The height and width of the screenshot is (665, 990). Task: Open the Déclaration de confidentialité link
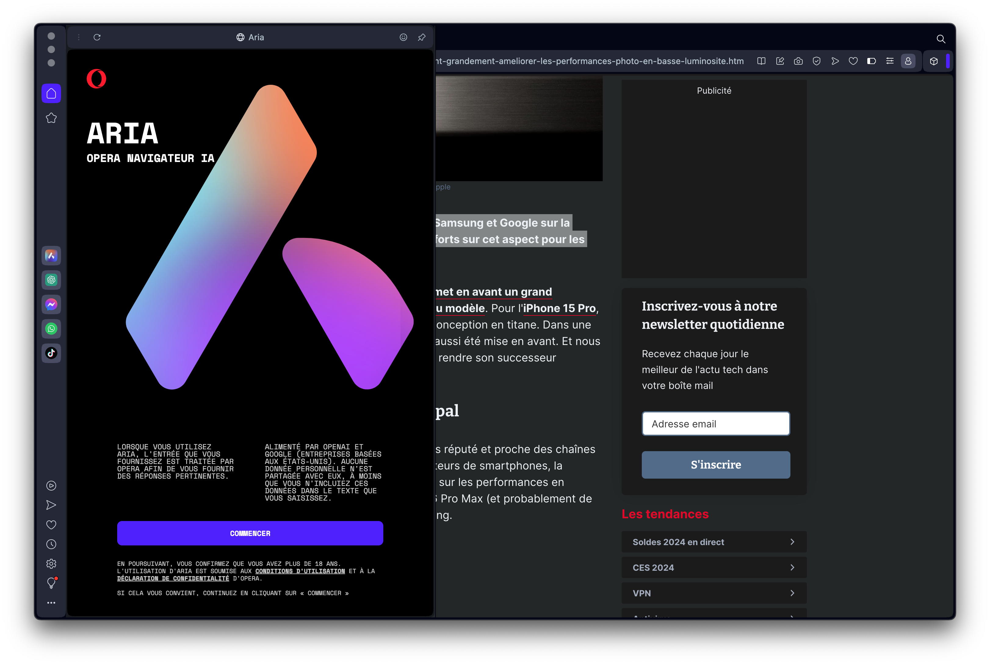(173, 578)
